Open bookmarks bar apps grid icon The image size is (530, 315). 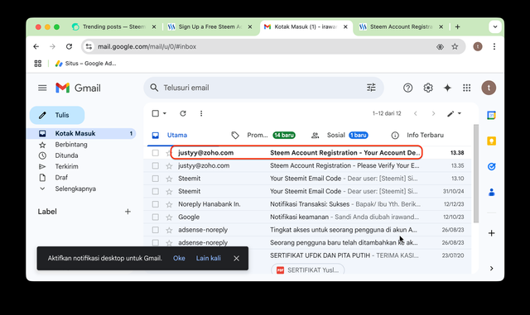coord(38,64)
